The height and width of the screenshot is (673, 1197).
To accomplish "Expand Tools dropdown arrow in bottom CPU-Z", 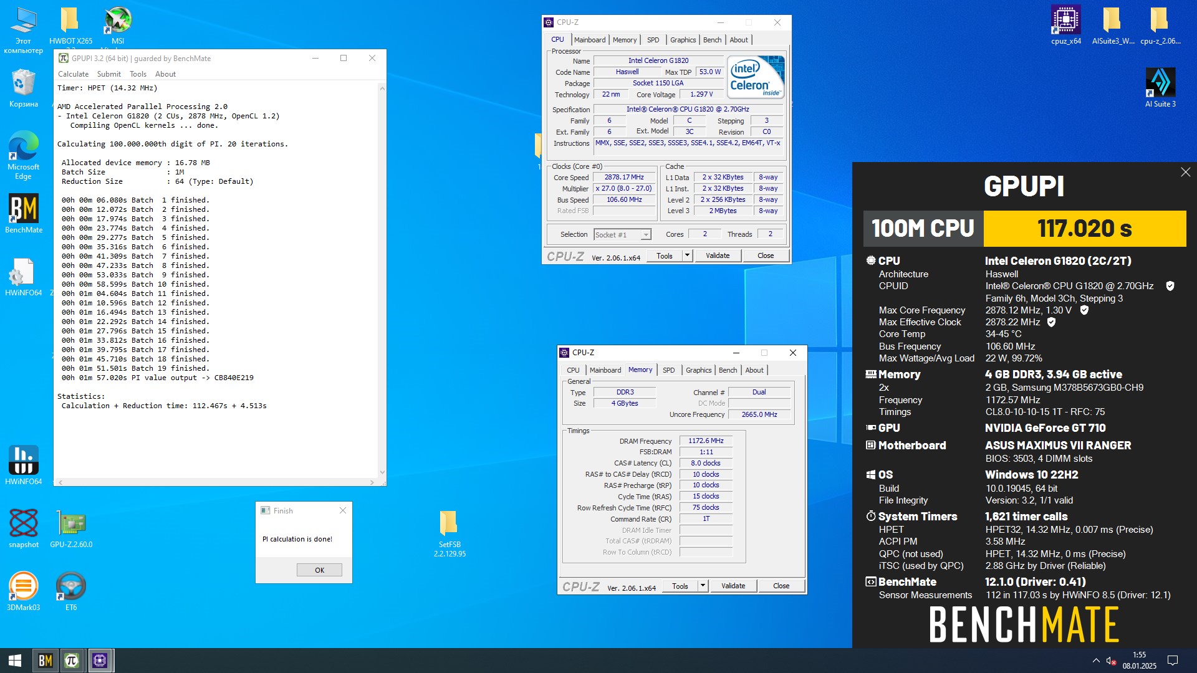I will pos(703,586).
